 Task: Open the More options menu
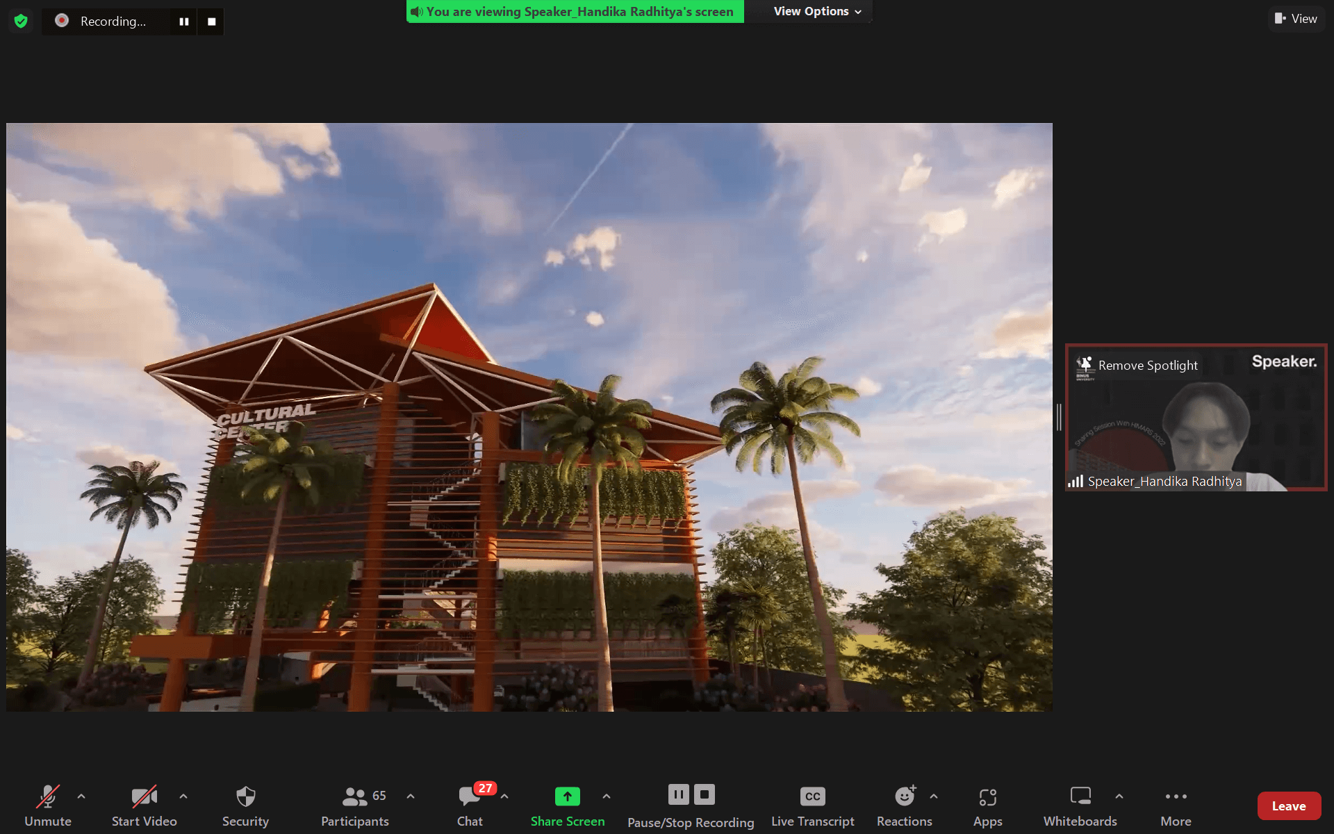[1176, 806]
